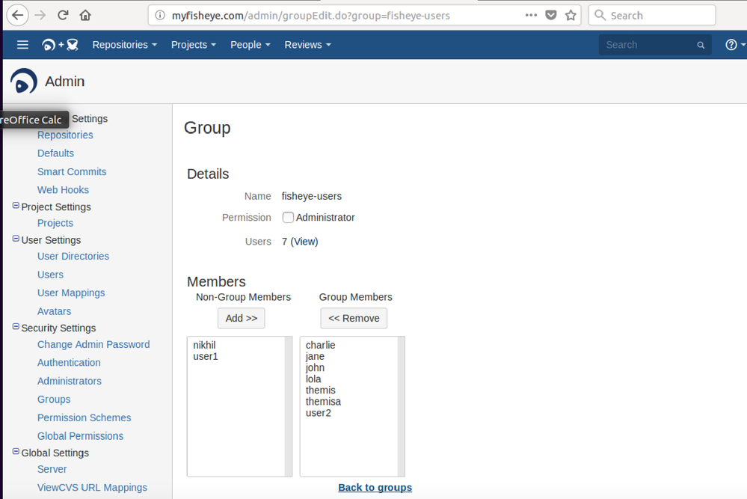The height and width of the screenshot is (499, 747).
Task: Open Permission Schemes page
Action: (x=84, y=417)
